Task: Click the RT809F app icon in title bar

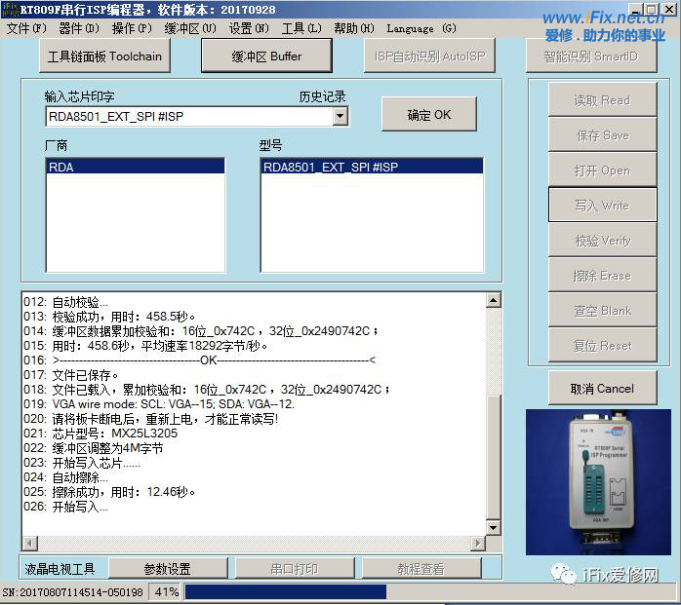Action: click(11, 9)
